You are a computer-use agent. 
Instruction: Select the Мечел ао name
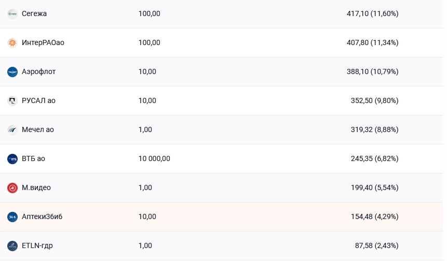pyautogui.click(x=37, y=129)
